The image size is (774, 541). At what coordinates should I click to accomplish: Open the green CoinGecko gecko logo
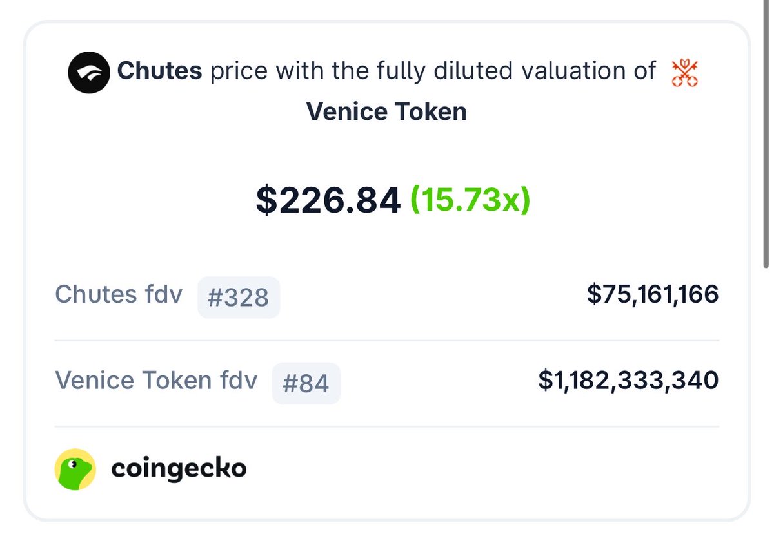pos(75,470)
